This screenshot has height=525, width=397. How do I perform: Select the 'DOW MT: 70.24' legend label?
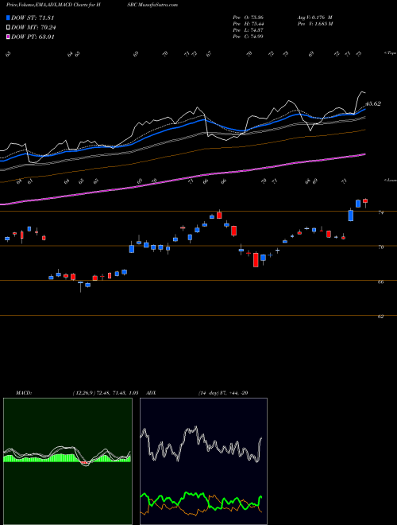[33, 28]
